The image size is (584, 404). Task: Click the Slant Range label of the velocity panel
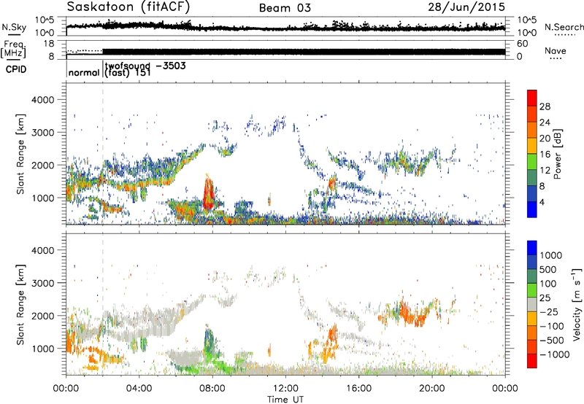[x=20, y=305]
